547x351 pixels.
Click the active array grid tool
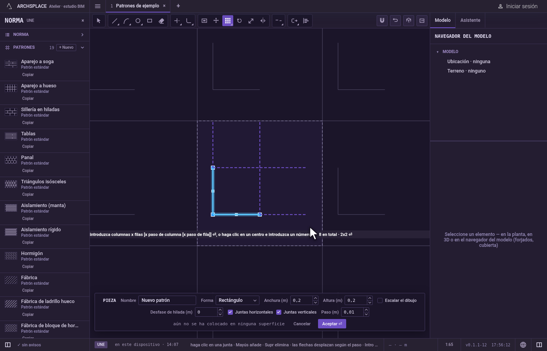(x=228, y=21)
